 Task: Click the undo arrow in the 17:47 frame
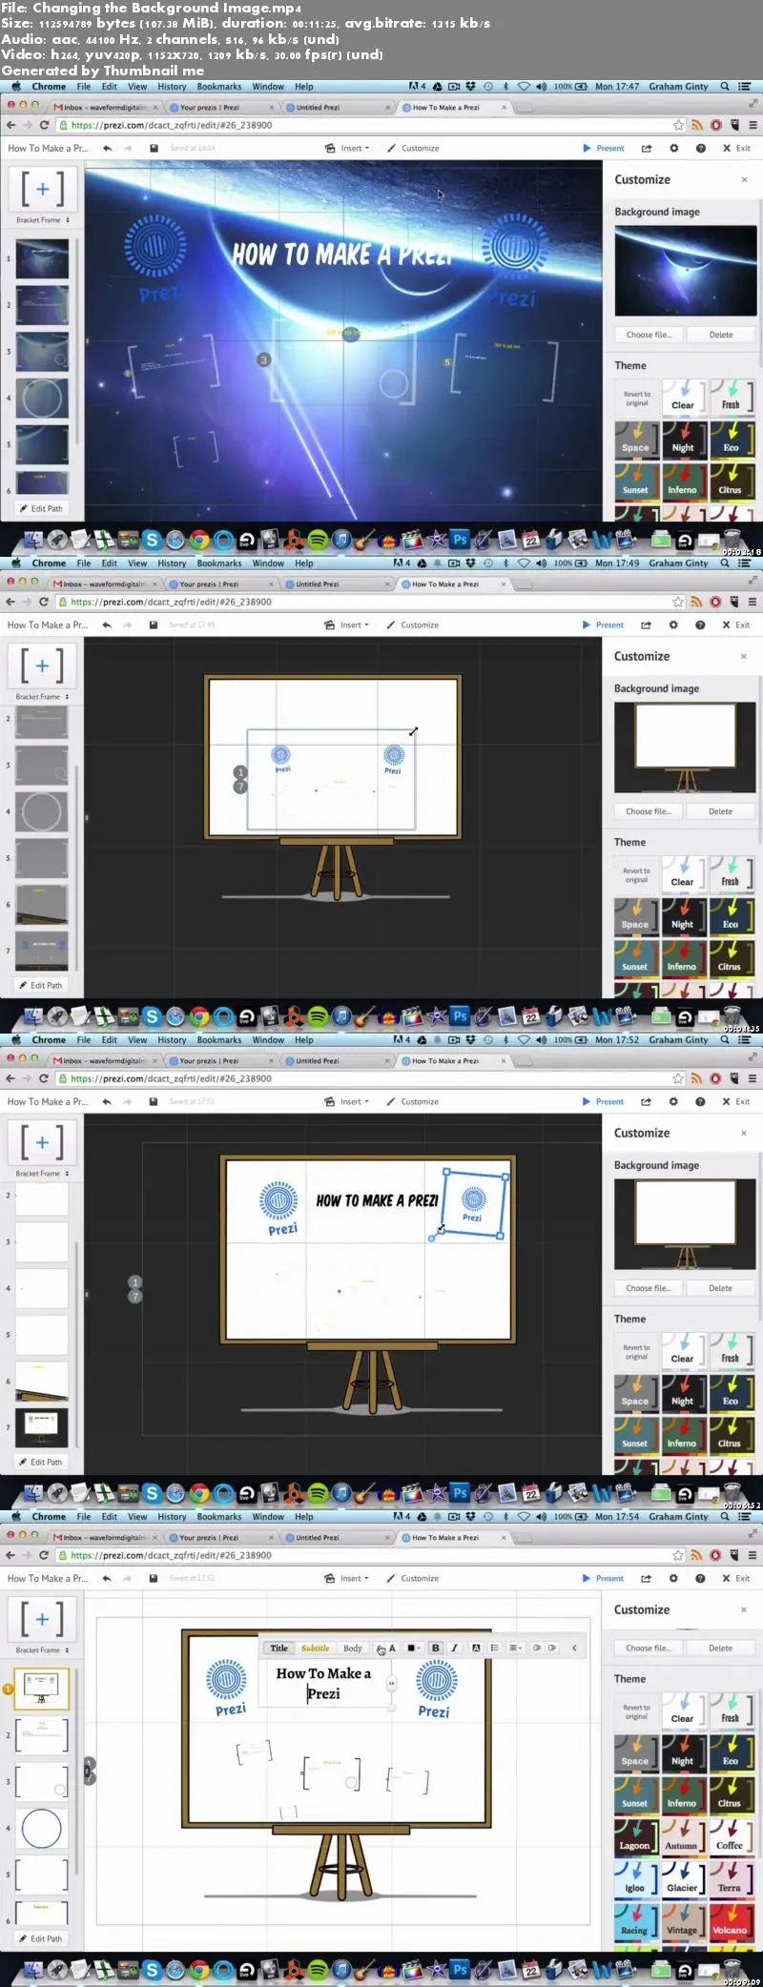pos(107,148)
